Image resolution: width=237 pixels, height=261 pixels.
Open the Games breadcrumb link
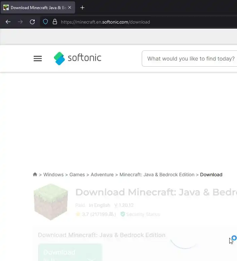click(x=77, y=175)
